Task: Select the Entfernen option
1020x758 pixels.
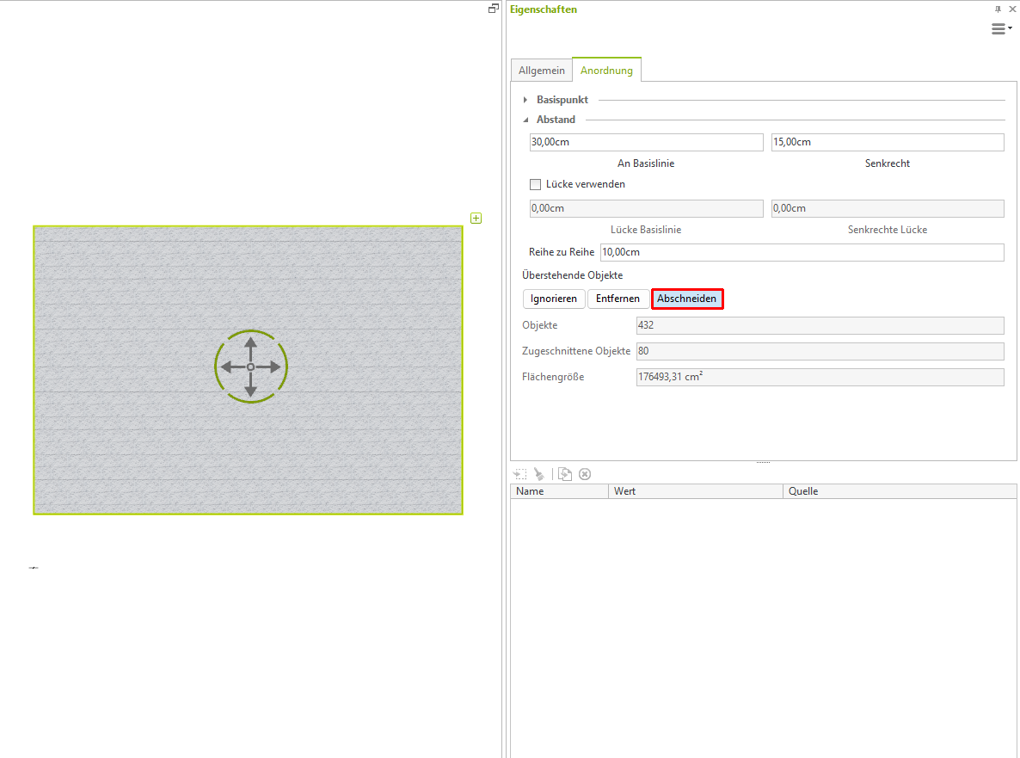Action: pos(618,299)
